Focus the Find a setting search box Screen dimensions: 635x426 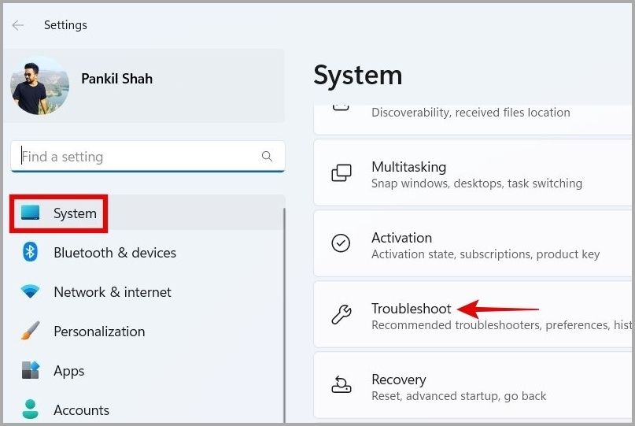(x=148, y=157)
